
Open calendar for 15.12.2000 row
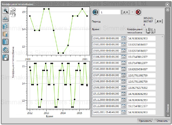[123, 106]
